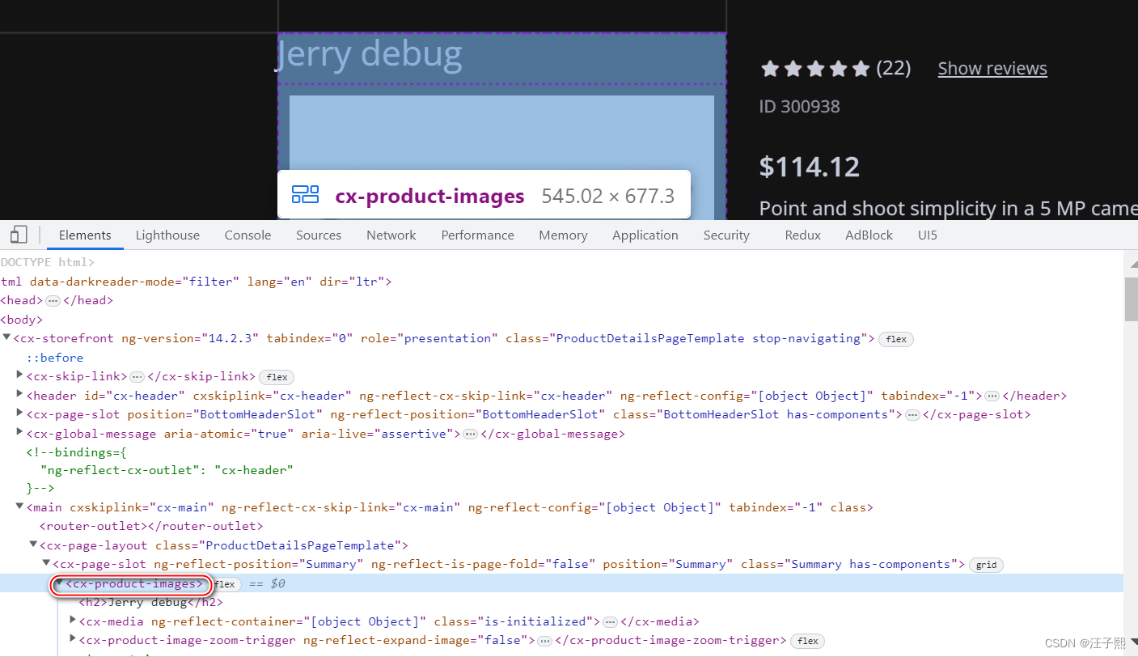Select the body tag row

(x=19, y=320)
